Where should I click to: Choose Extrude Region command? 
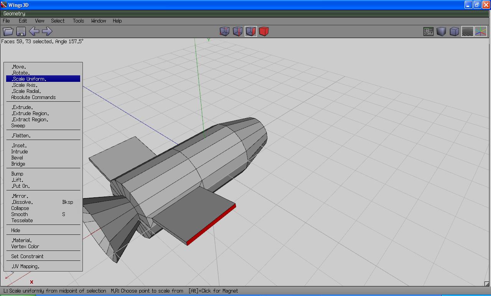(x=43, y=113)
